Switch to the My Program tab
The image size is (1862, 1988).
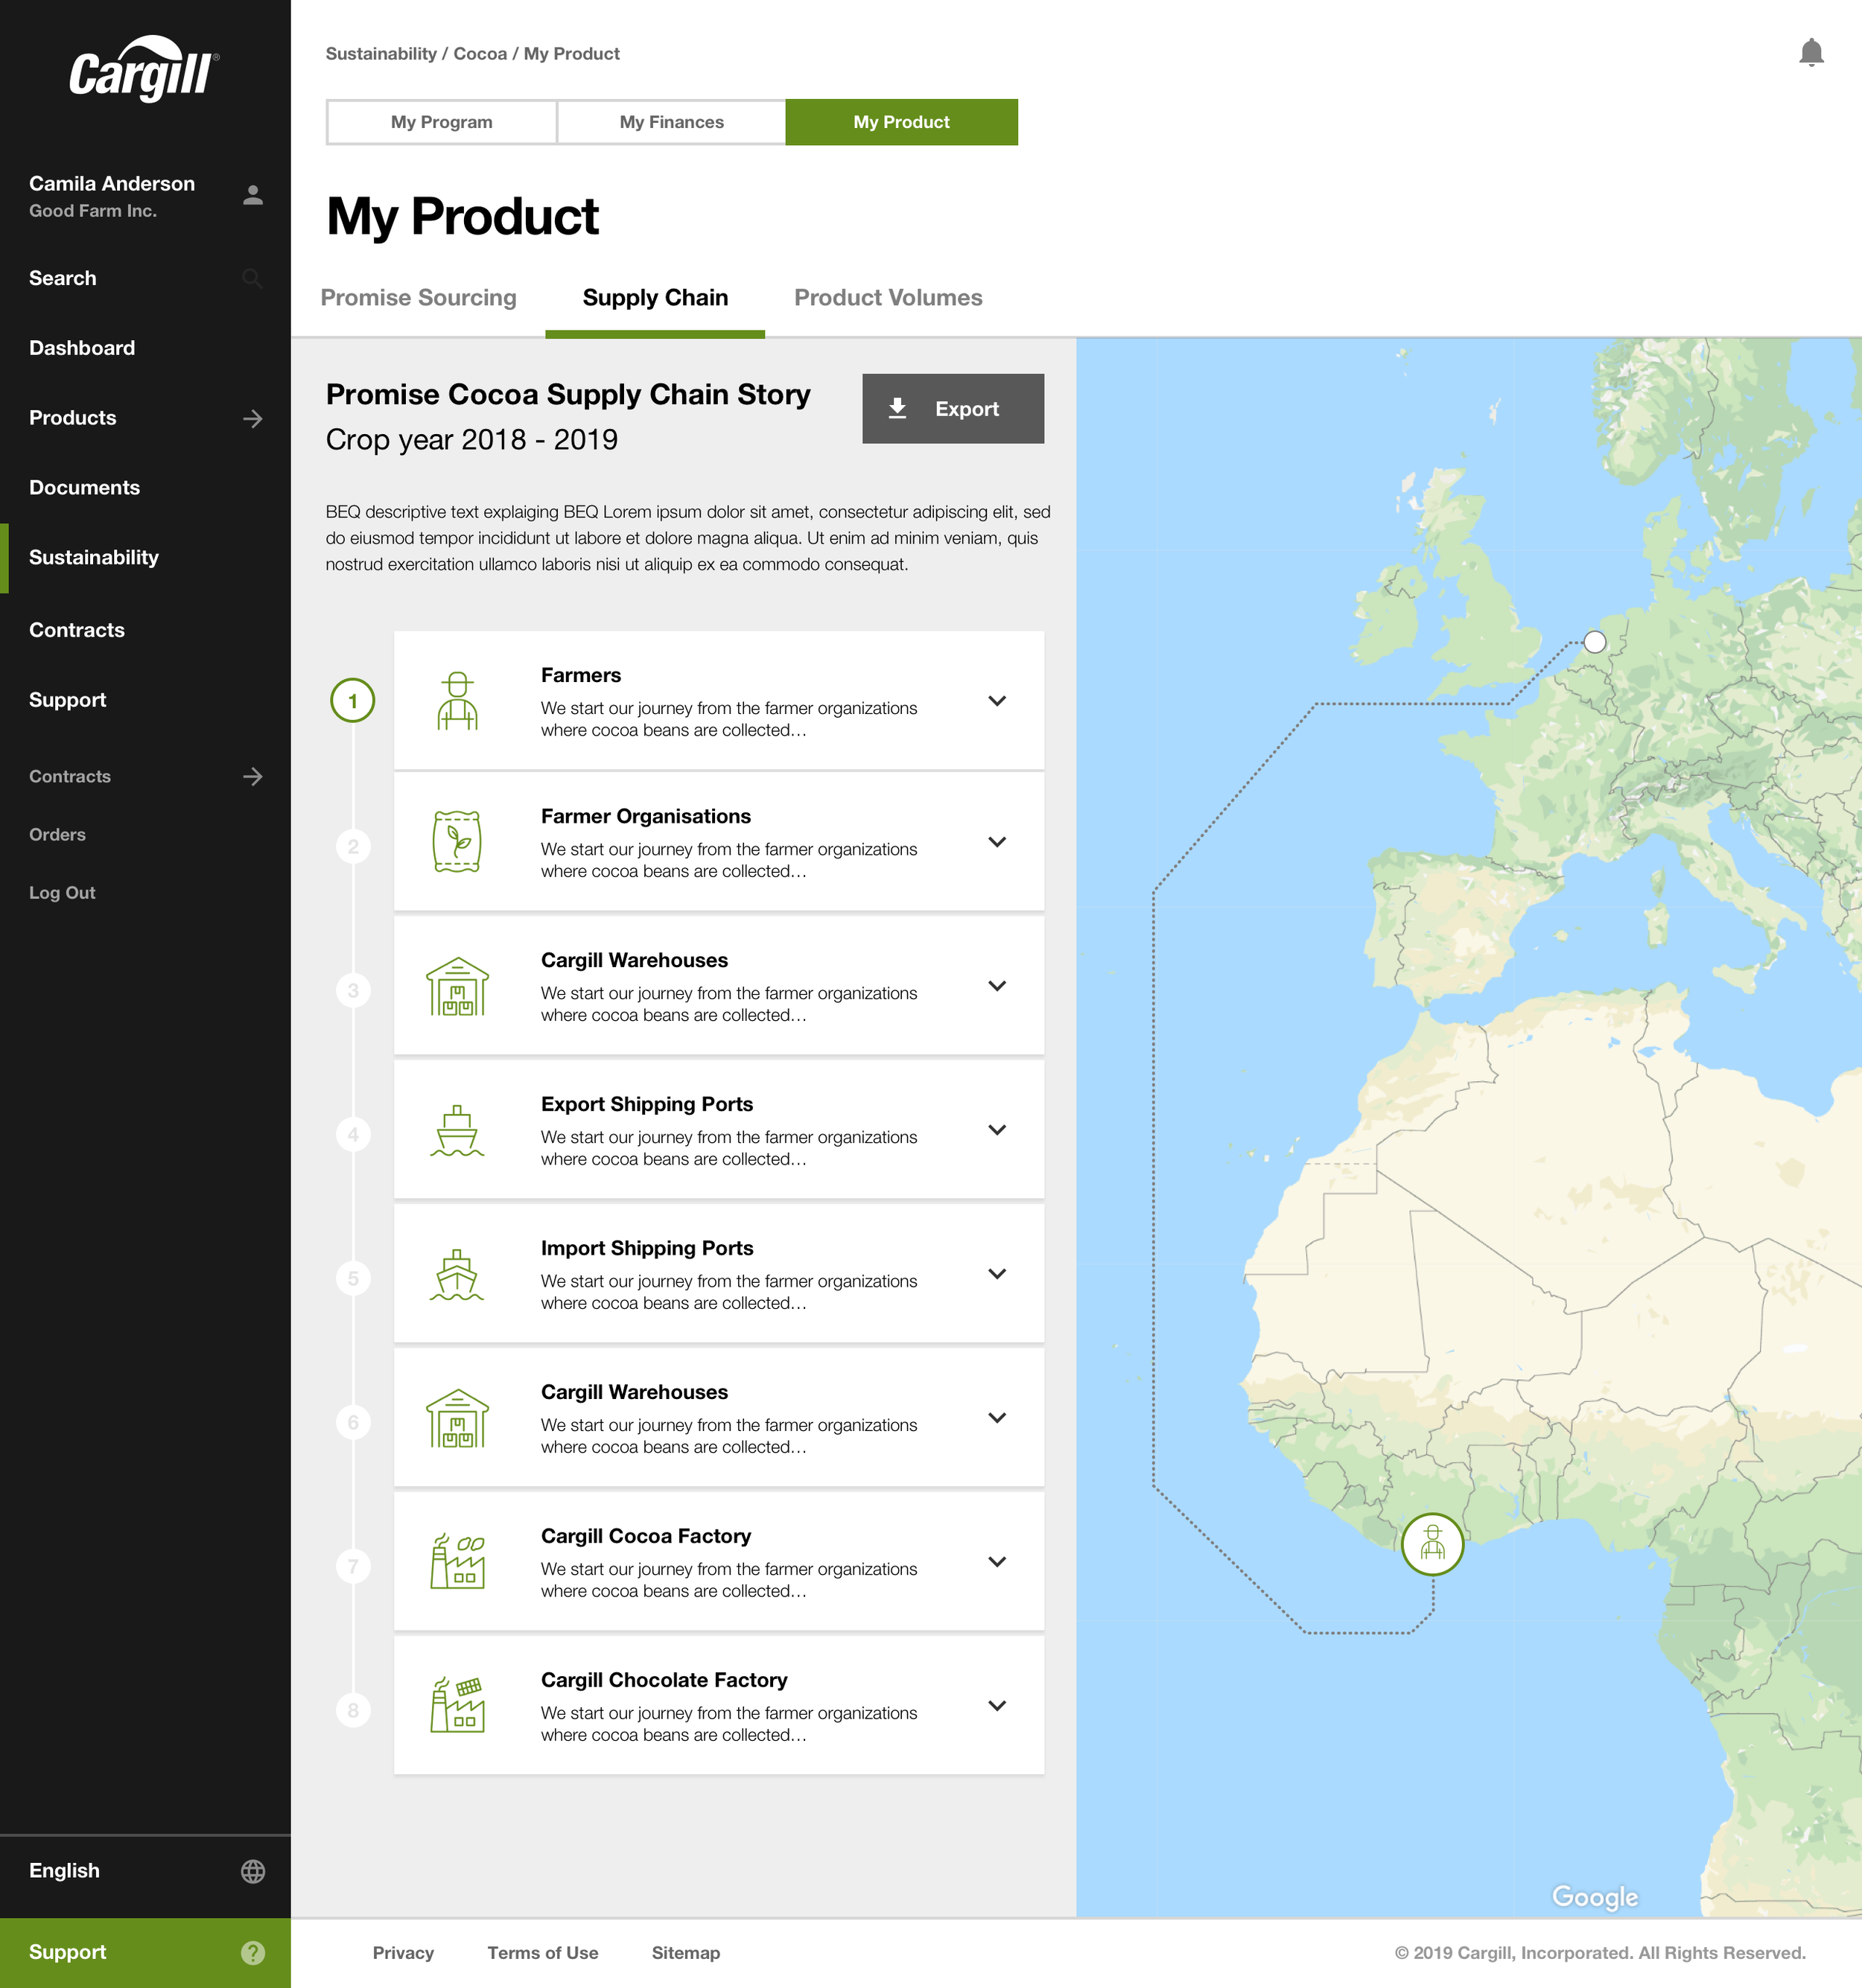pyautogui.click(x=441, y=122)
